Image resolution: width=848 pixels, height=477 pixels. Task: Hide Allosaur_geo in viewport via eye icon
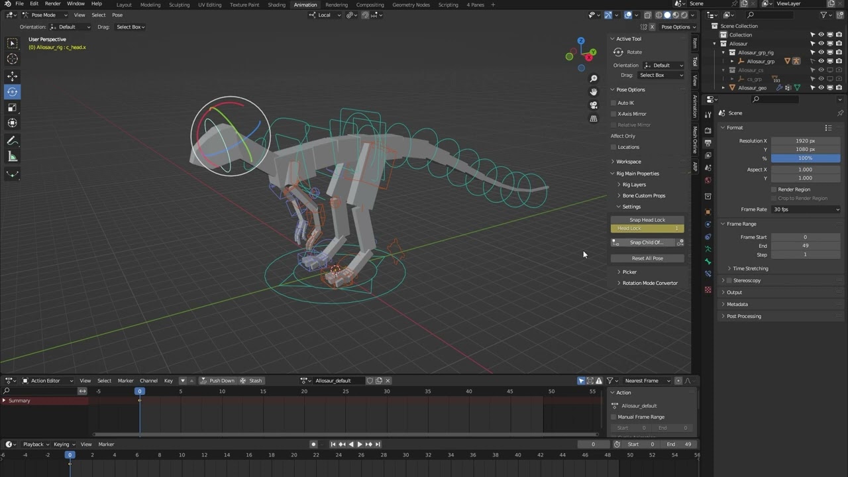821,87
